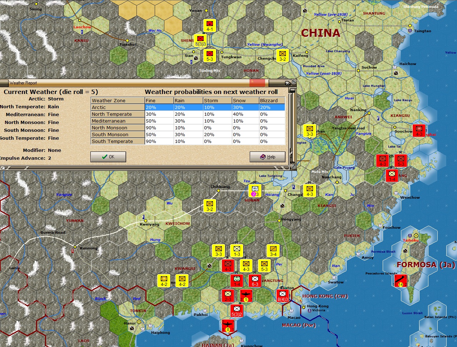Click the Snow column header
457x347 pixels.
pos(245,100)
